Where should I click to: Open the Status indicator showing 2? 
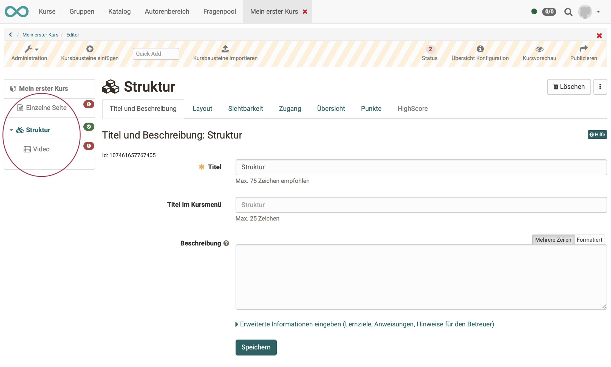pyautogui.click(x=430, y=53)
